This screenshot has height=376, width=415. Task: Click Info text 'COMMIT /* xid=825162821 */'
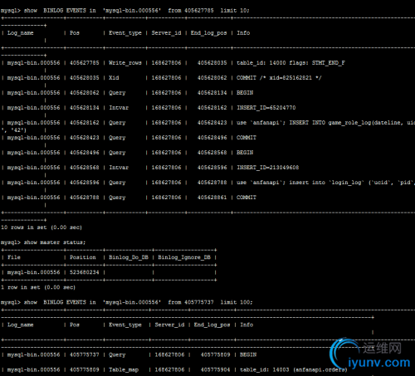279,78
